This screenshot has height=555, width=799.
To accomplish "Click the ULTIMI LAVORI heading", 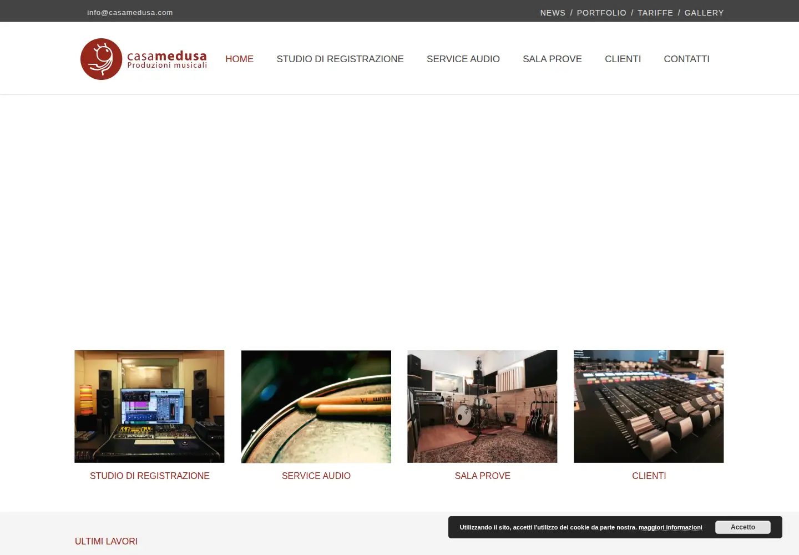I will [106, 541].
